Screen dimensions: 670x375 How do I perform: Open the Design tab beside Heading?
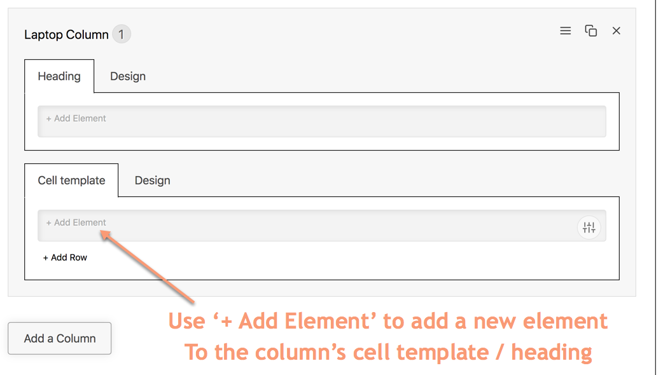pos(128,76)
